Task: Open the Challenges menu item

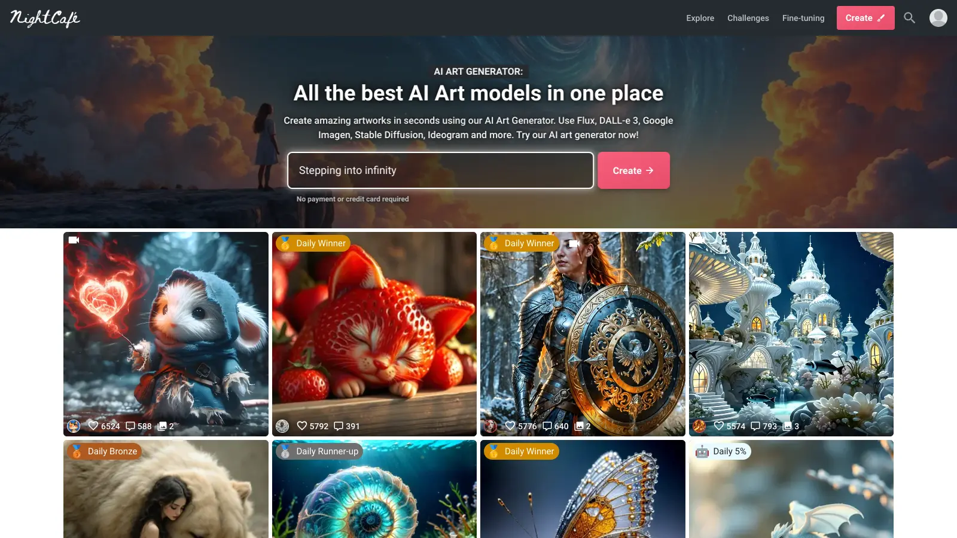Action: (748, 18)
